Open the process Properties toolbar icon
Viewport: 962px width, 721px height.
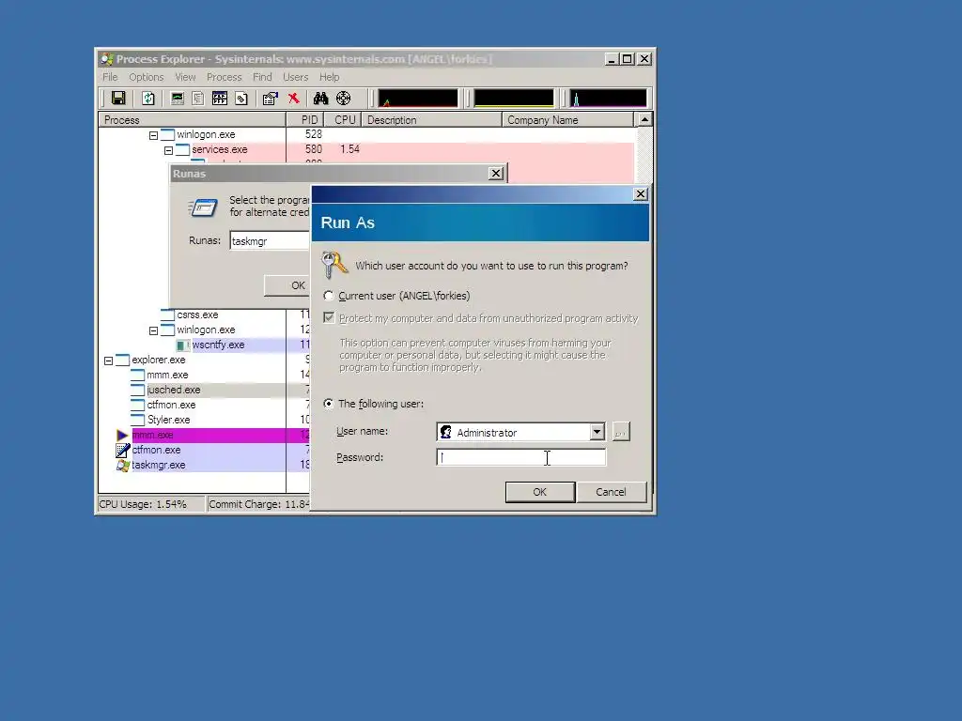click(270, 98)
